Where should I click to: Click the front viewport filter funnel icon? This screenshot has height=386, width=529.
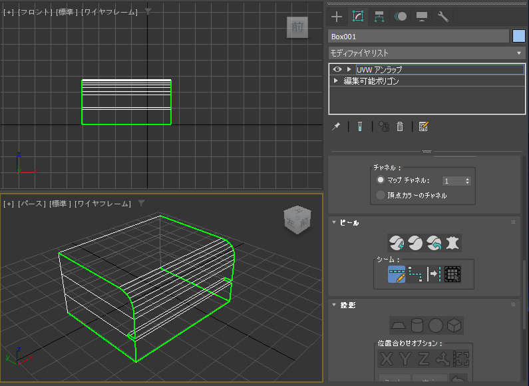coord(148,11)
